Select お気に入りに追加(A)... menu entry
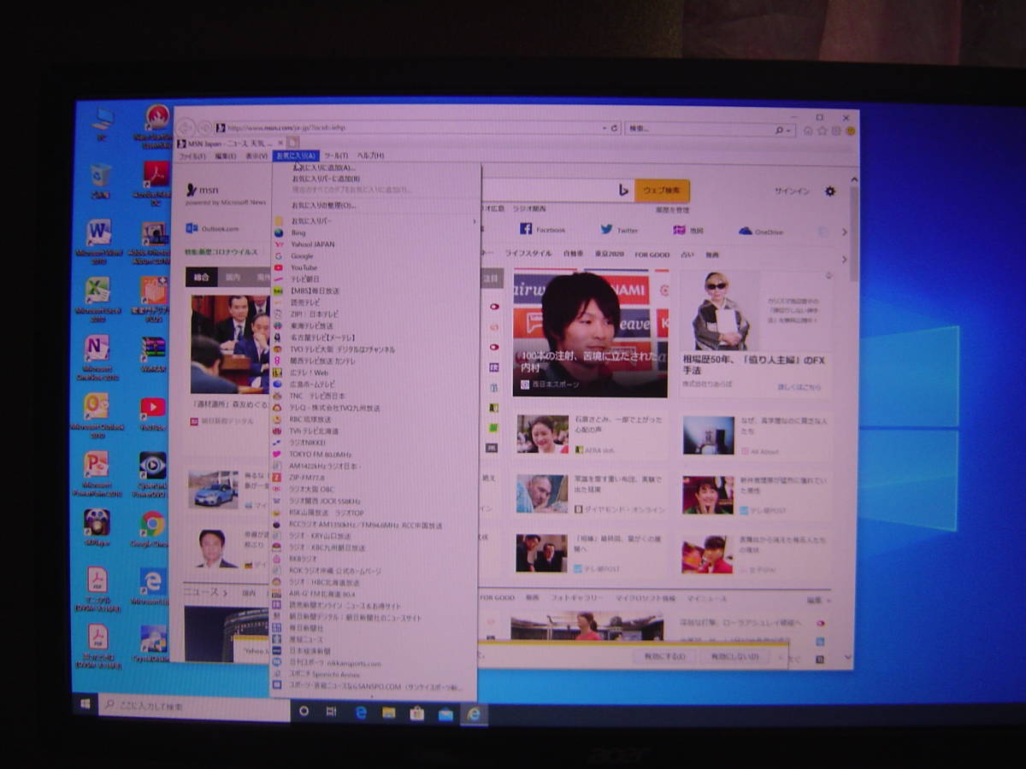This screenshot has width=1026, height=769. pyautogui.click(x=323, y=168)
